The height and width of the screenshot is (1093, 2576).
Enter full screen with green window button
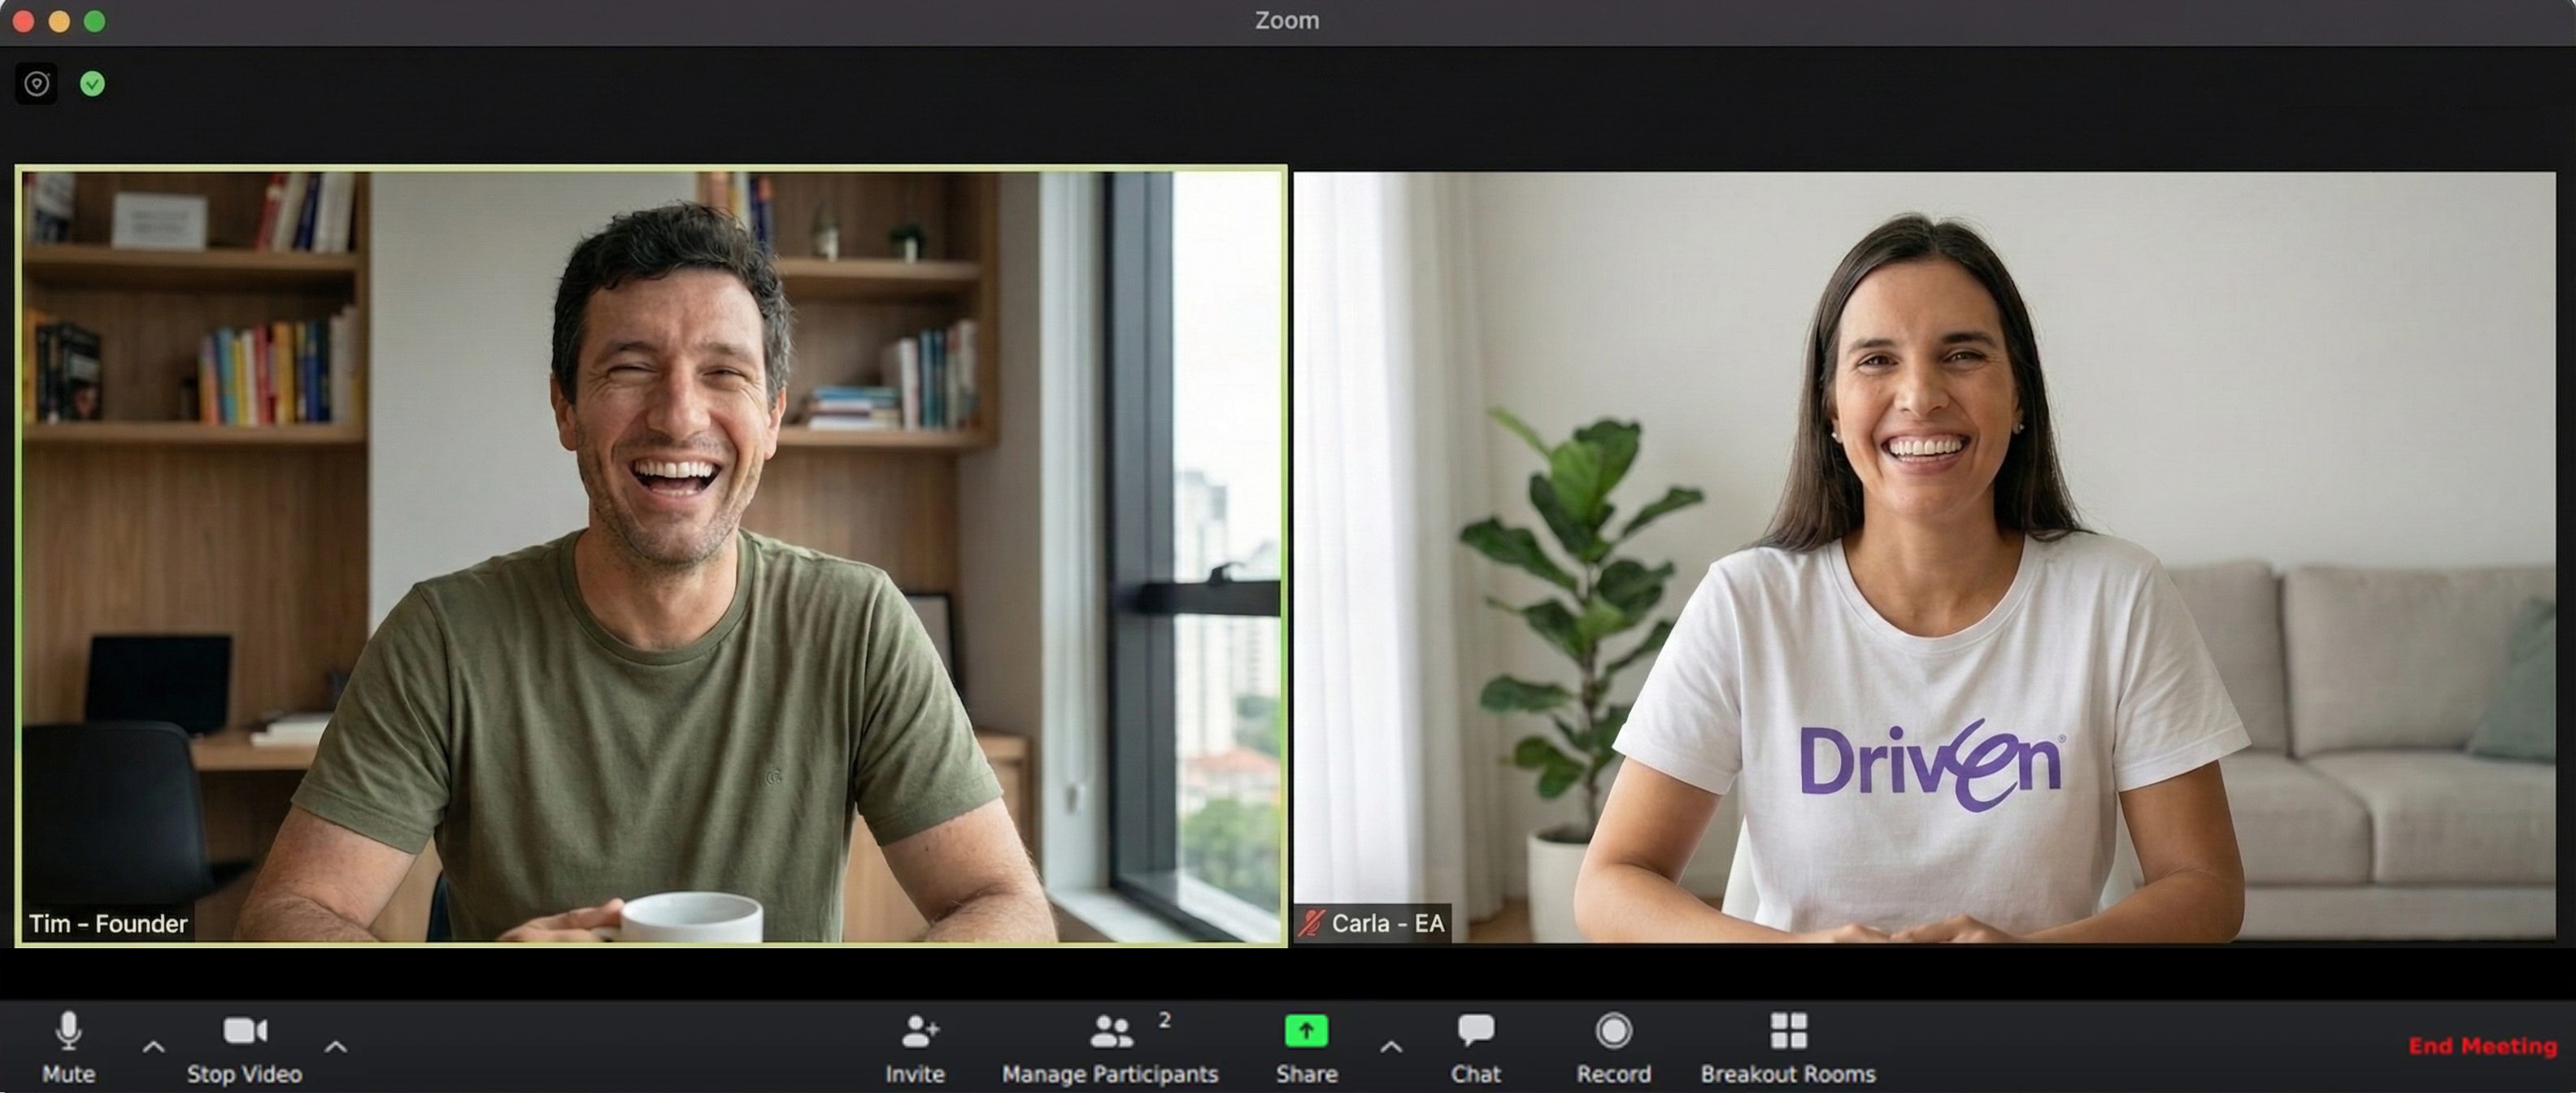coord(95,21)
